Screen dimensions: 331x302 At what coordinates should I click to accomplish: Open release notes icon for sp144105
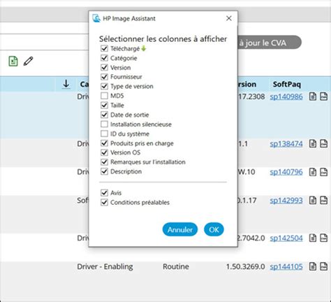313,266
